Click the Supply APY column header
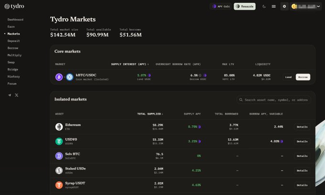 [x=192, y=114]
